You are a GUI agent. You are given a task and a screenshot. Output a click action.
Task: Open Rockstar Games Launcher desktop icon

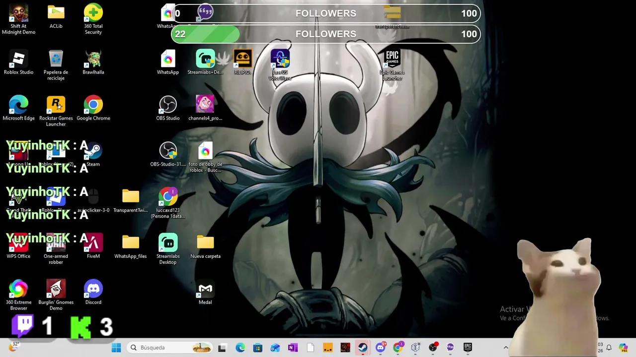[56, 112]
